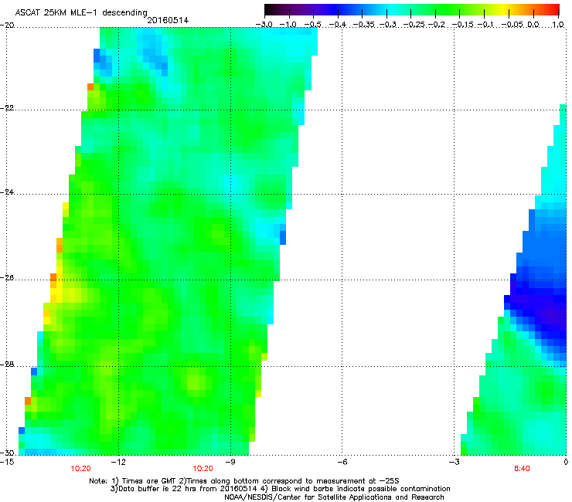Viewport: 572px width, 502px height.
Task: Click the NOAA/NESDIS Center for Satellite Applications credit
Action: coord(334,497)
